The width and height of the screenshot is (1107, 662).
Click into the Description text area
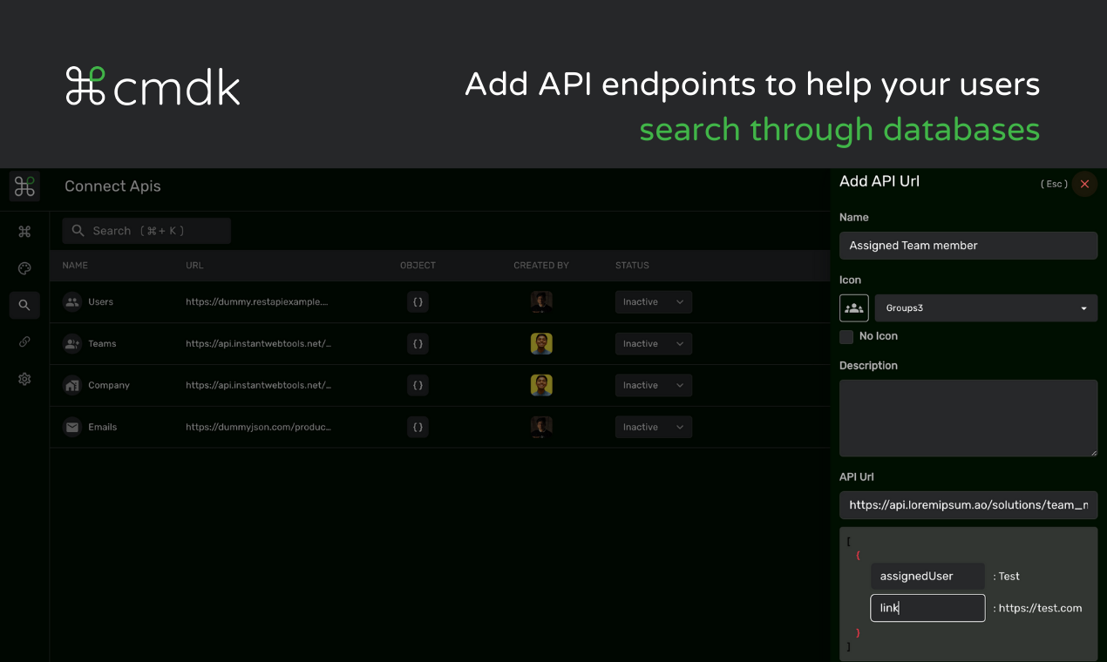pyautogui.click(x=968, y=418)
